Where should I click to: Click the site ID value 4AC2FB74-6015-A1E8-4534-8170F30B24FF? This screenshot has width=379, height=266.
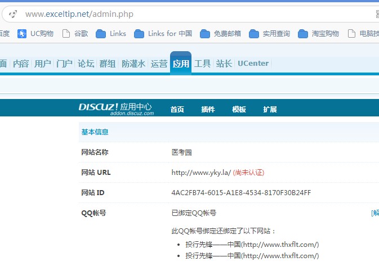[x=241, y=193]
